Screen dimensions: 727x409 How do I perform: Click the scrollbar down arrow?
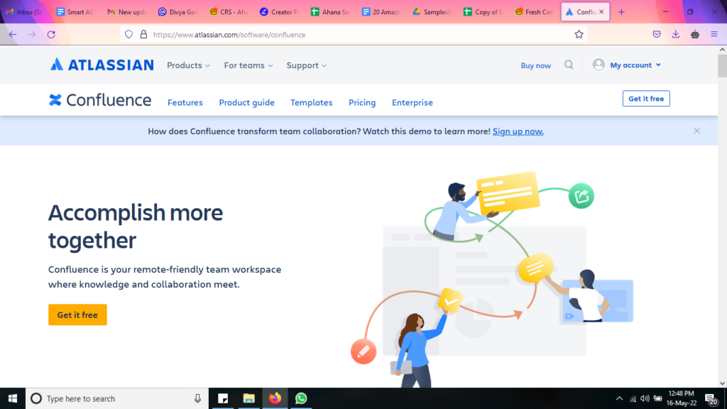(x=722, y=383)
